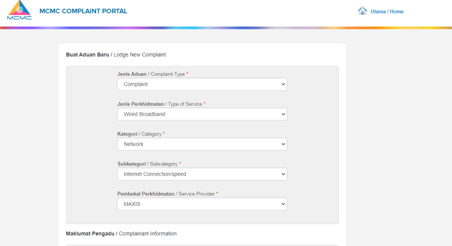Screen dimensions: 452x246
Task: Click the Maklumat Pengadu / Complainant Information heading
Action: [121, 234]
